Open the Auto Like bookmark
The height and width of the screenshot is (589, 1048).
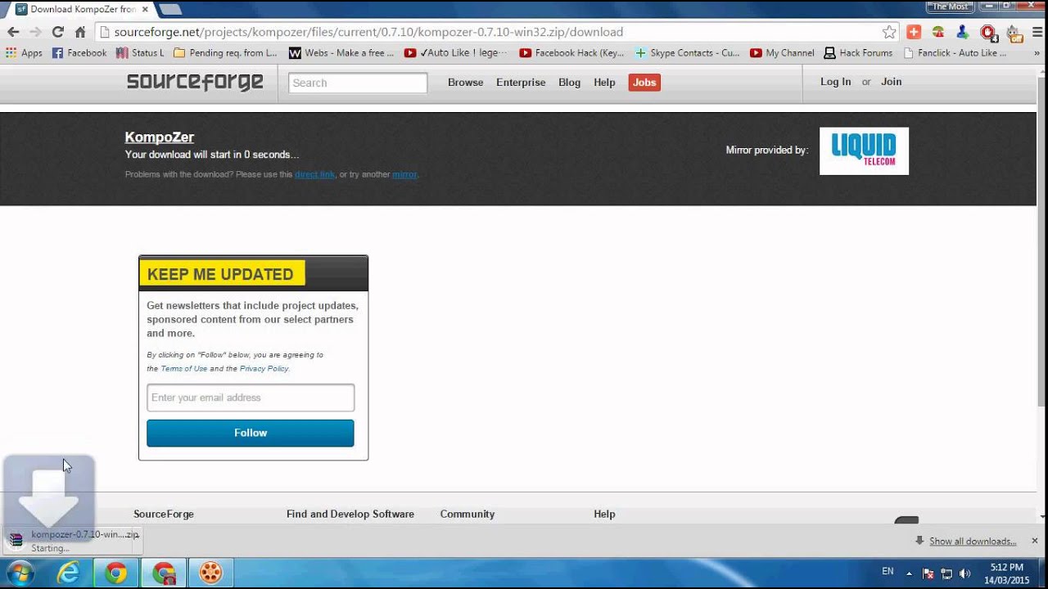click(456, 53)
